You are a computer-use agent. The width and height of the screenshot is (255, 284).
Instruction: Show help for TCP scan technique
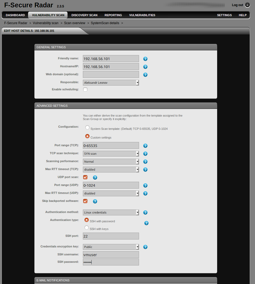coord(145,154)
